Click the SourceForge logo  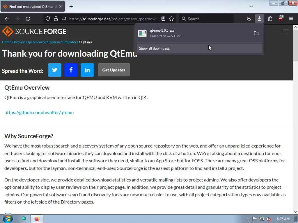[x=34, y=31]
